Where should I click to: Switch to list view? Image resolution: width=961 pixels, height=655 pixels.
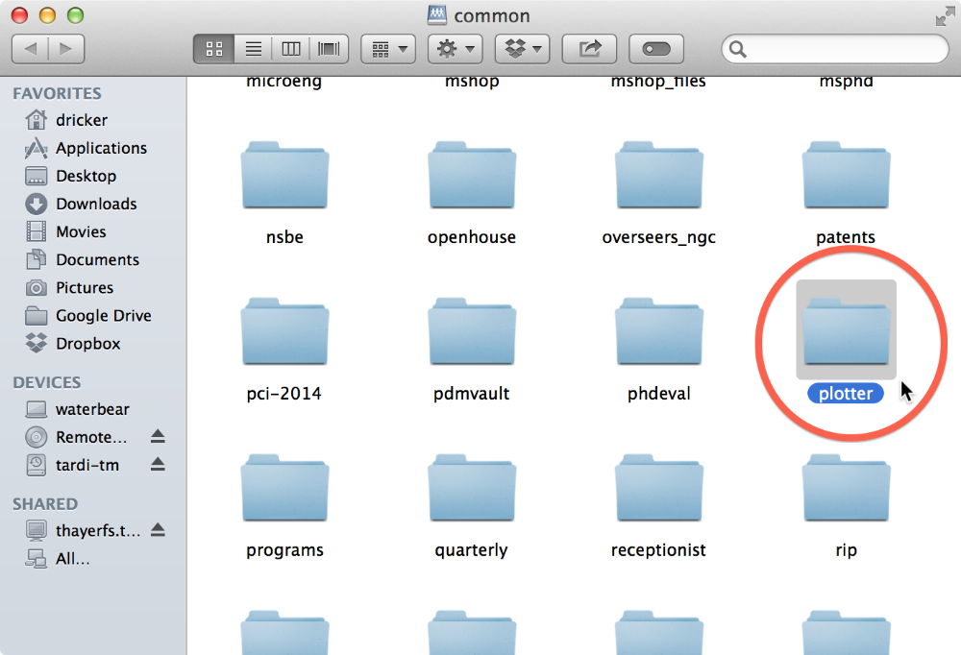[x=253, y=49]
